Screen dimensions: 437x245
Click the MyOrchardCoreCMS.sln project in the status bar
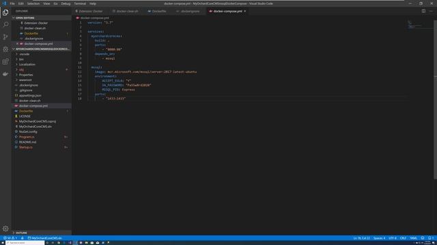(44, 238)
